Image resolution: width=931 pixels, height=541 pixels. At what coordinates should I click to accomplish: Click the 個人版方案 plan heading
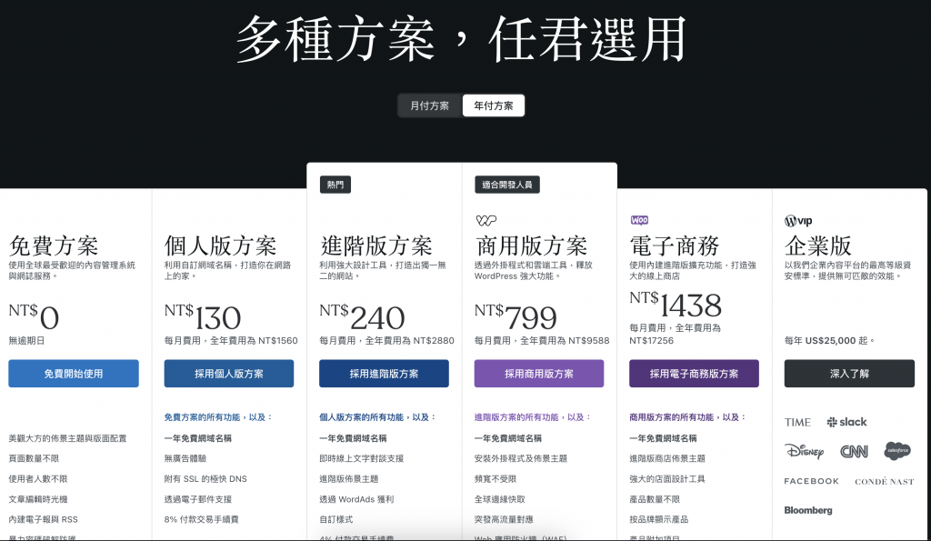click(x=220, y=245)
